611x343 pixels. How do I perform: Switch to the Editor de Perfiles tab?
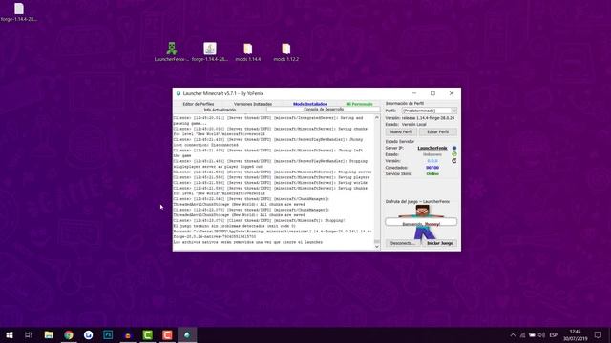pyautogui.click(x=199, y=104)
